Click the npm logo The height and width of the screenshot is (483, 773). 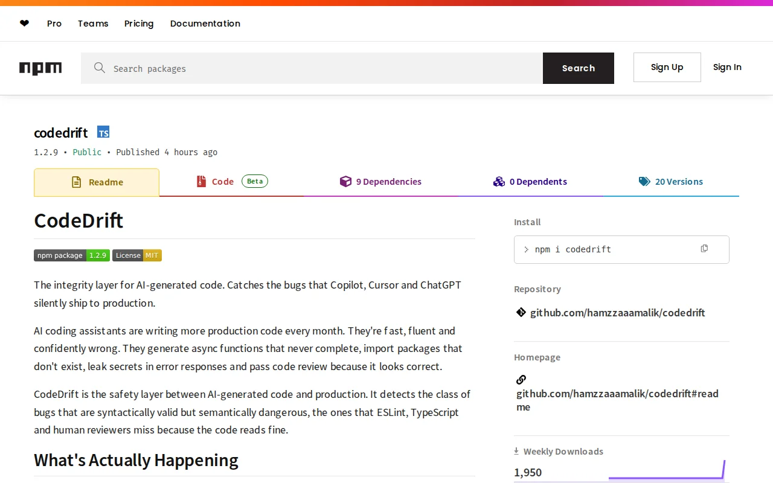[x=40, y=68]
